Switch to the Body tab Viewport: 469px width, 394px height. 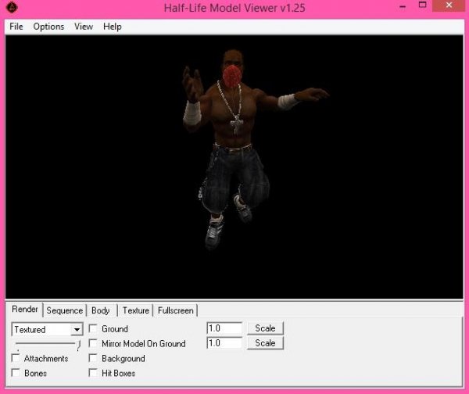pyautogui.click(x=101, y=310)
